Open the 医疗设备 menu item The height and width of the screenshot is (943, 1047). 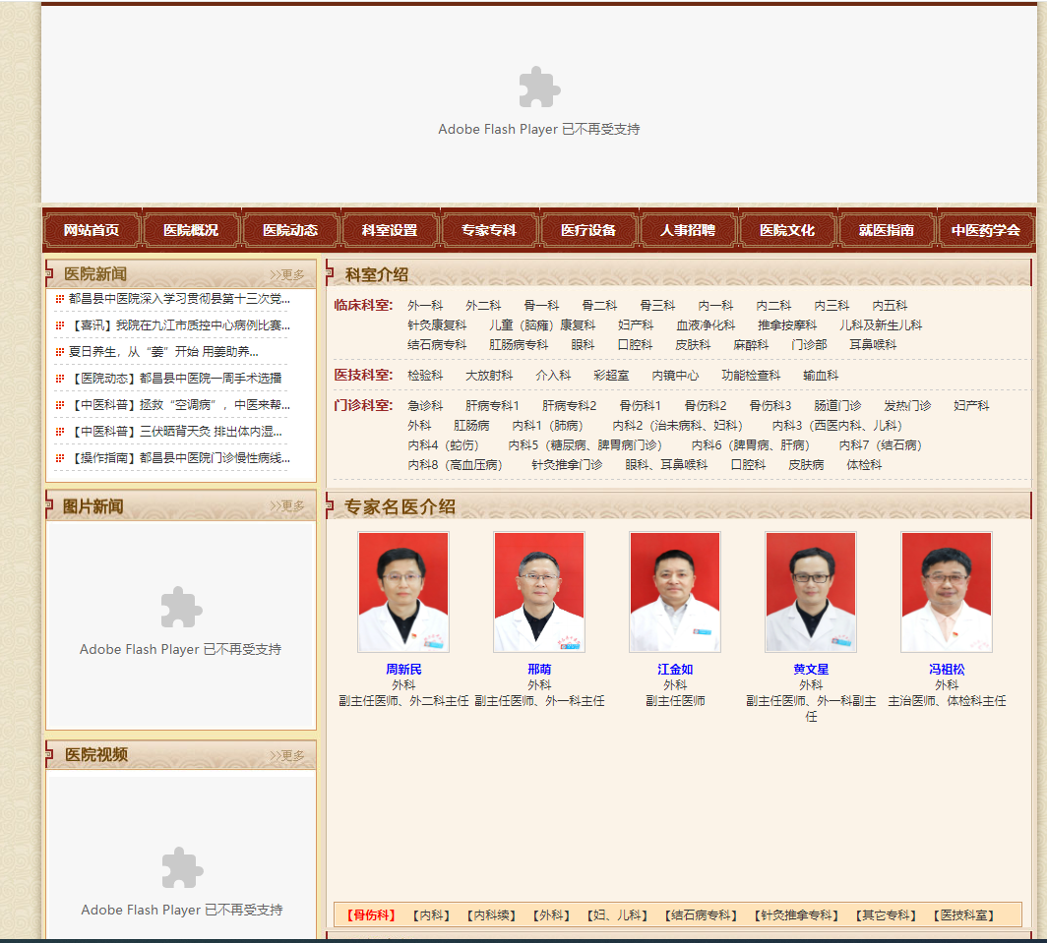[x=588, y=230]
